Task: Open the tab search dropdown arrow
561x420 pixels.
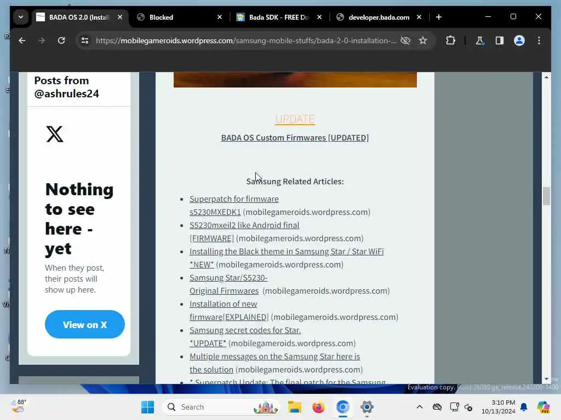Action: point(21,17)
